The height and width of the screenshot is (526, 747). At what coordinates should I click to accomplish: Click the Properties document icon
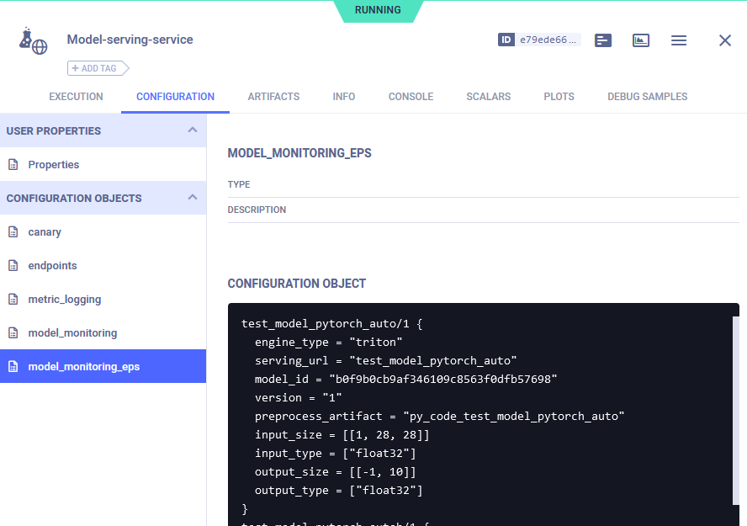coord(13,164)
